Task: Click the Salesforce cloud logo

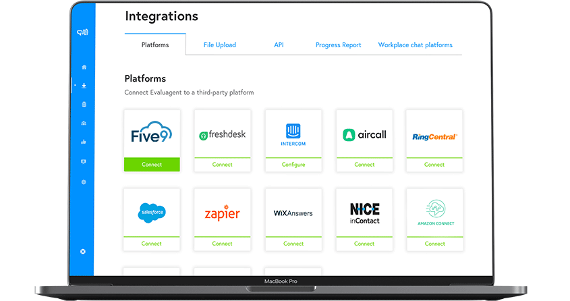Action: tap(152, 213)
